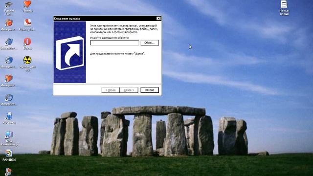Select the blue swirl Интернет shortcut
The height and width of the screenshot is (176, 313).
[x=9, y=100]
